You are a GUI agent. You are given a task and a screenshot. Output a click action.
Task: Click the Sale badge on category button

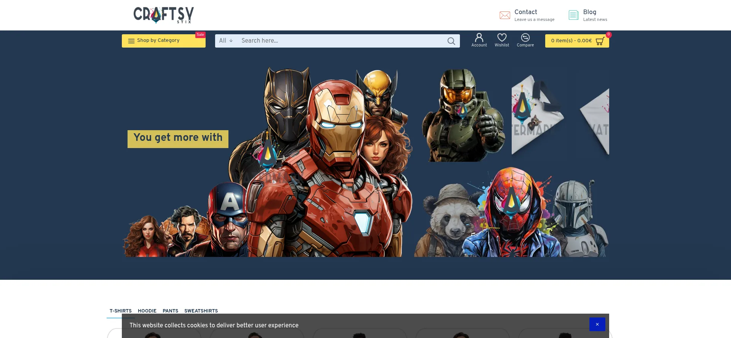tap(200, 35)
